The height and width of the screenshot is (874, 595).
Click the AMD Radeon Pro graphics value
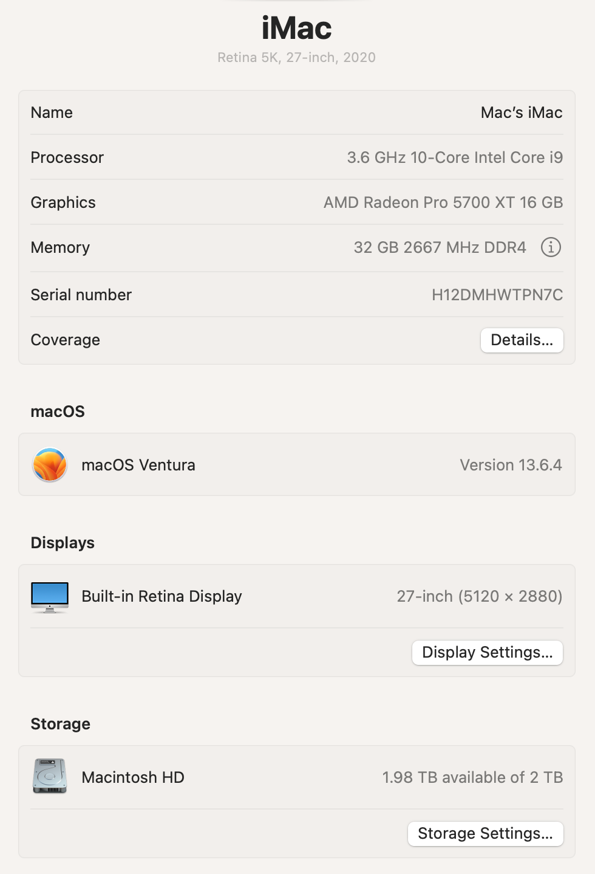443,203
